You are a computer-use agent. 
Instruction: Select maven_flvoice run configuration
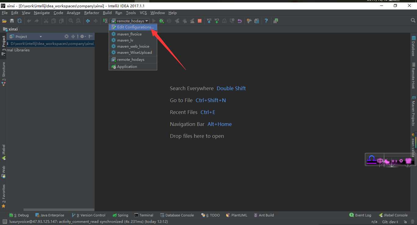click(x=133, y=34)
